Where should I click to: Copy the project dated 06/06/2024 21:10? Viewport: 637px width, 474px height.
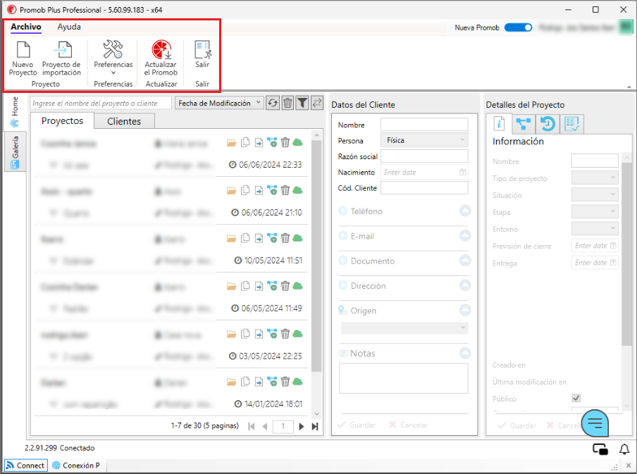[245, 190]
